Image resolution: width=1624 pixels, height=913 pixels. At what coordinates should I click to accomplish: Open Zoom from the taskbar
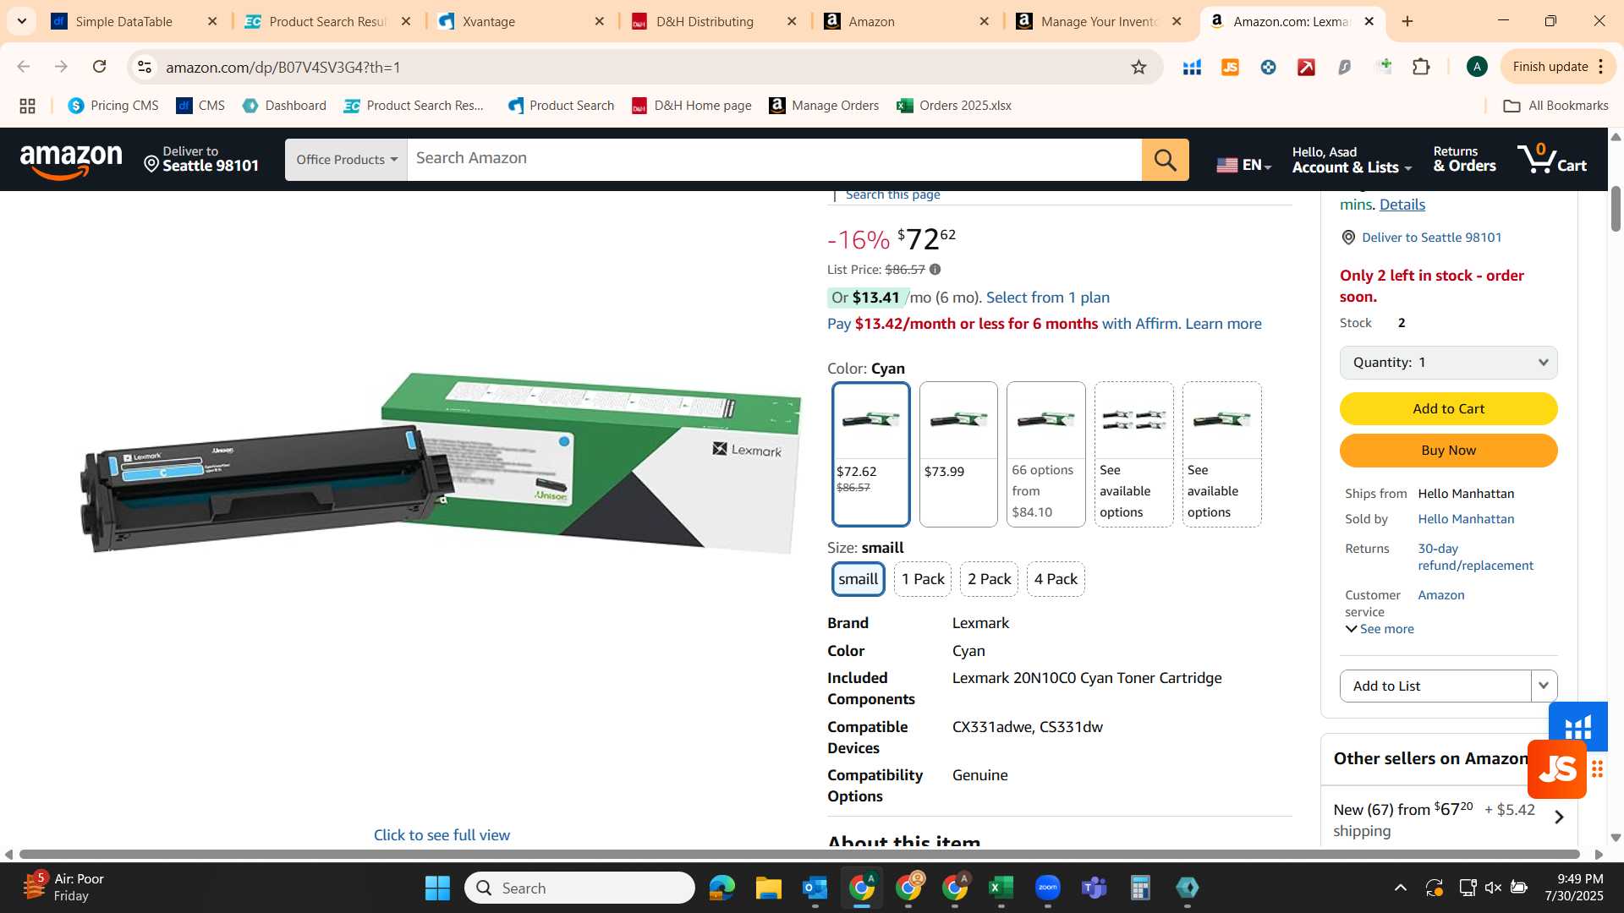click(1047, 888)
